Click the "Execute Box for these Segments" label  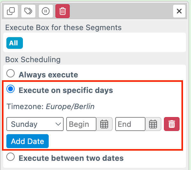click(x=63, y=28)
